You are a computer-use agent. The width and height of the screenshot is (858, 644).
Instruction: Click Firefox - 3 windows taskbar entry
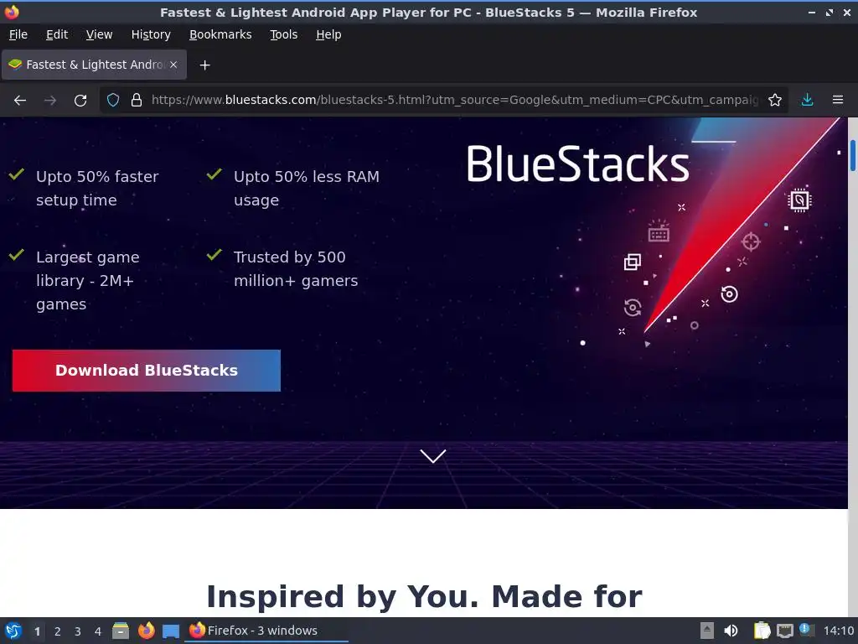click(x=266, y=631)
